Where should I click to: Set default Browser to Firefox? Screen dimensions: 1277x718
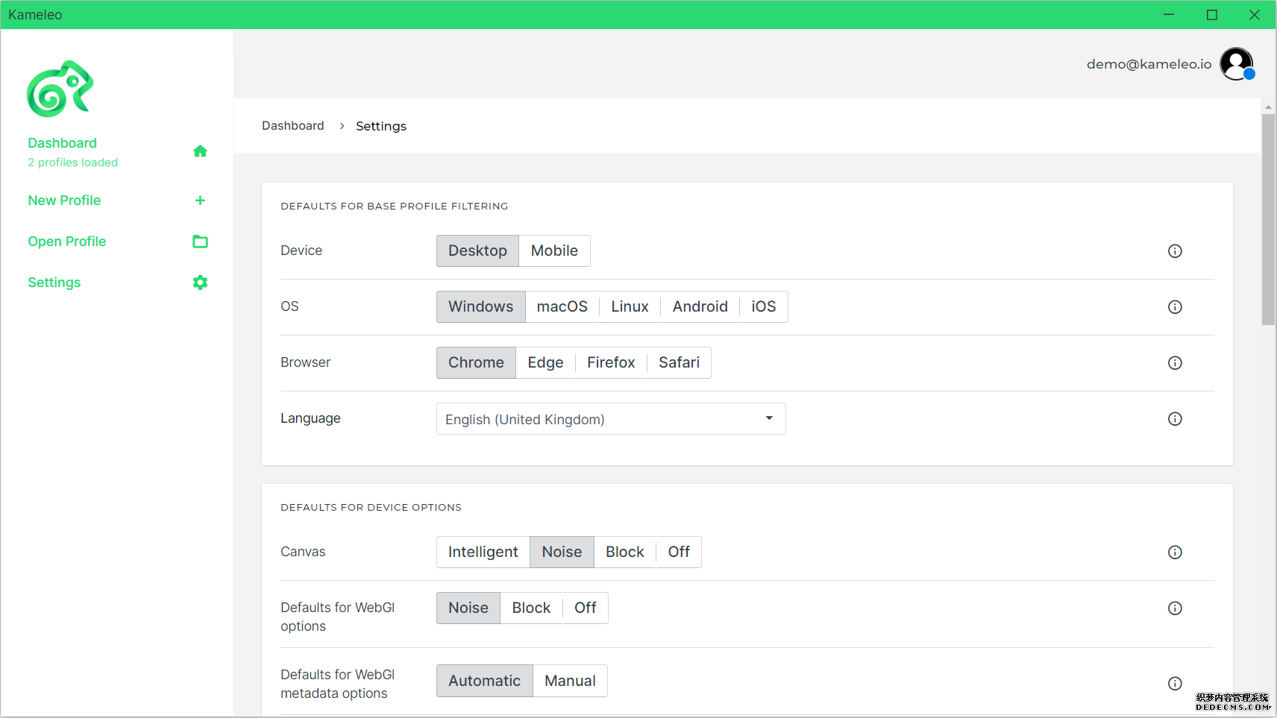pyautogui.click(x=610, y=363)
